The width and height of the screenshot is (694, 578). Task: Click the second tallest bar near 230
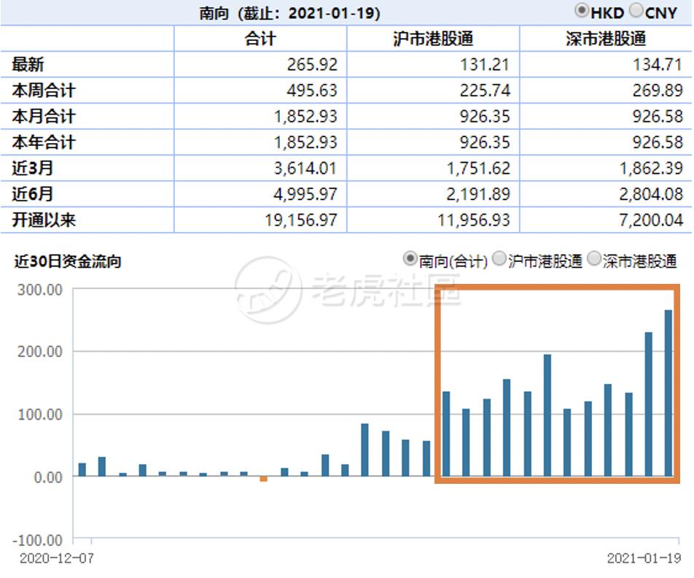pos(648,404)
